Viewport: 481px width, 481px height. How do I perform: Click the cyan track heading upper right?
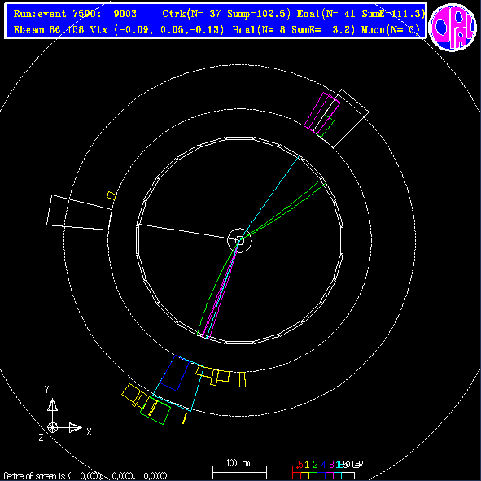click(x=269, y=199)
